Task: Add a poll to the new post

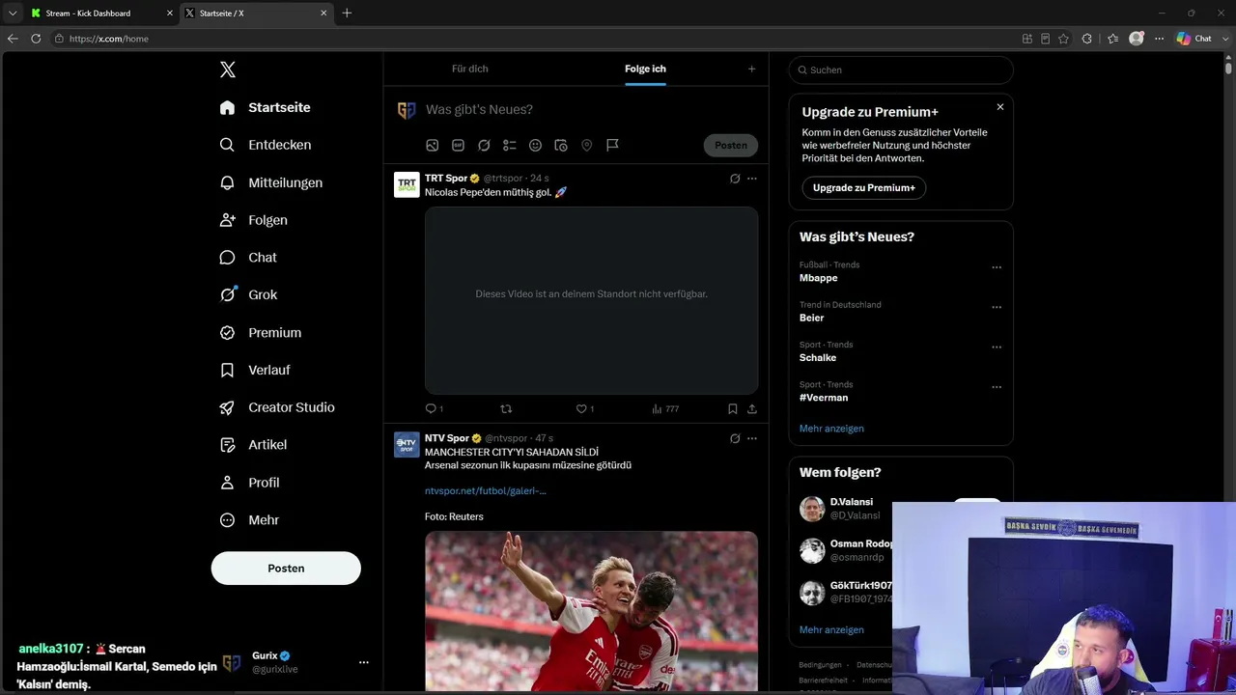Action: 510,146
